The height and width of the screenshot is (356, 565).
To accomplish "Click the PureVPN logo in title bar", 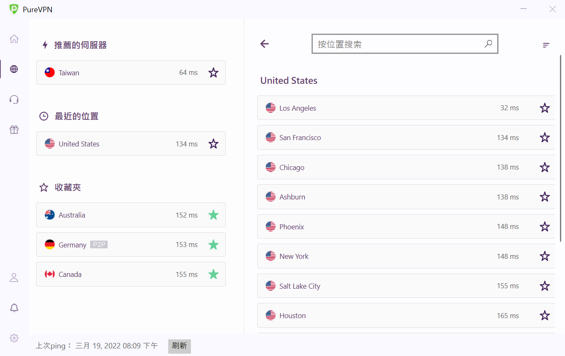I will [x=14, y=9].
